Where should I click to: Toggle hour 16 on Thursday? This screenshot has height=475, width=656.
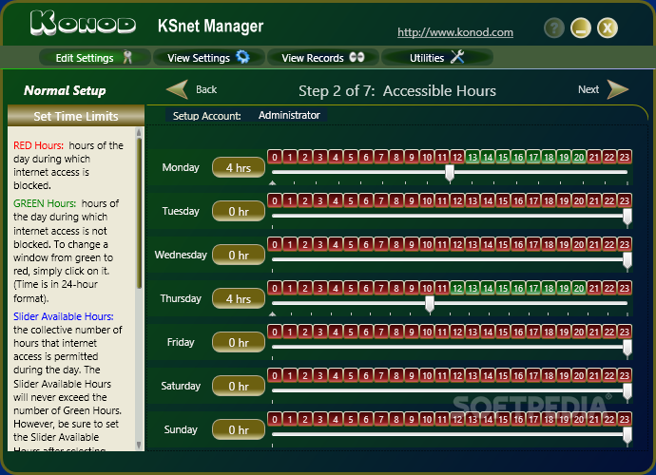[x=518, y=288]
